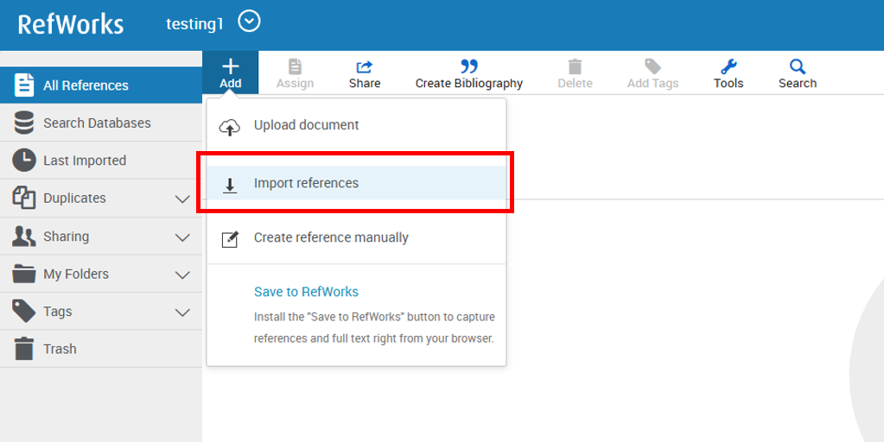This screenshot has height=442, width=884.
Task: Open the Tools wrench icon
Action: tap(728, 67)
